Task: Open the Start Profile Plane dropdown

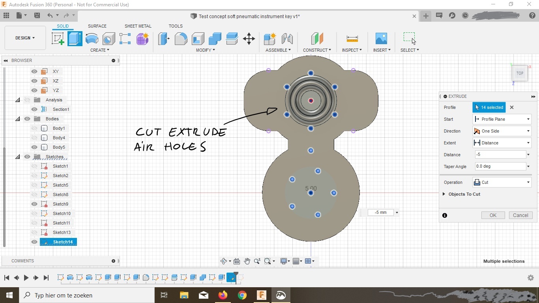Action: pyautogui.click(x=502, y=119)
